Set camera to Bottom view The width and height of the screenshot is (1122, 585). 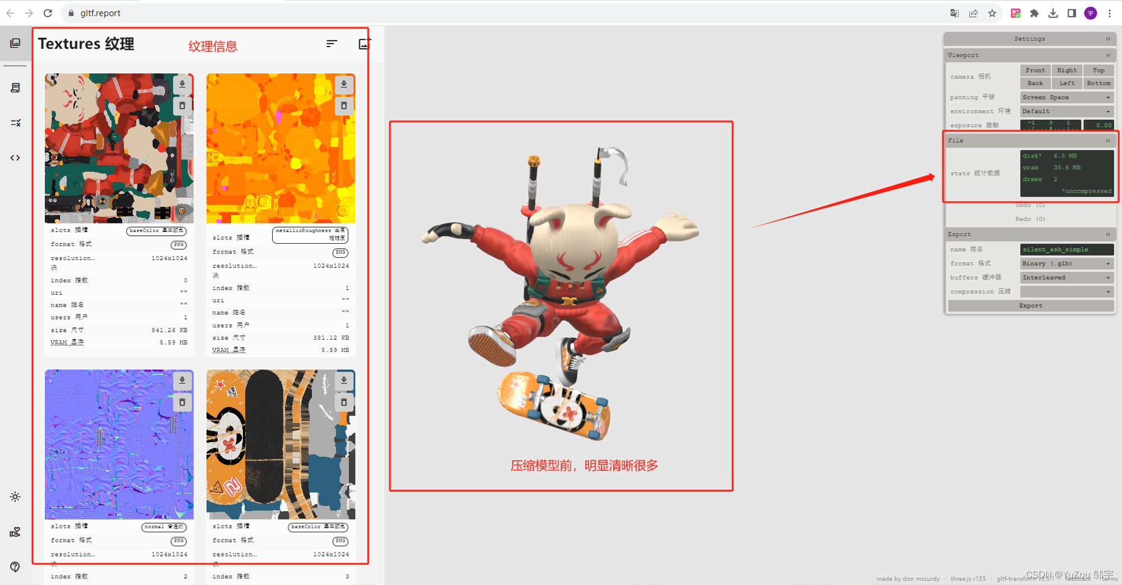pos(1098,83)
